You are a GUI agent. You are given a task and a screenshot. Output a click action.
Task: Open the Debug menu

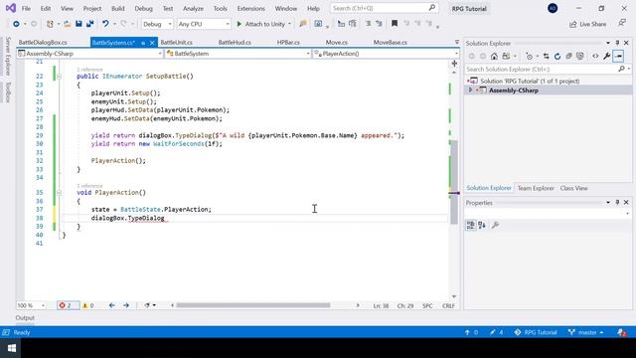click(143, 9)
